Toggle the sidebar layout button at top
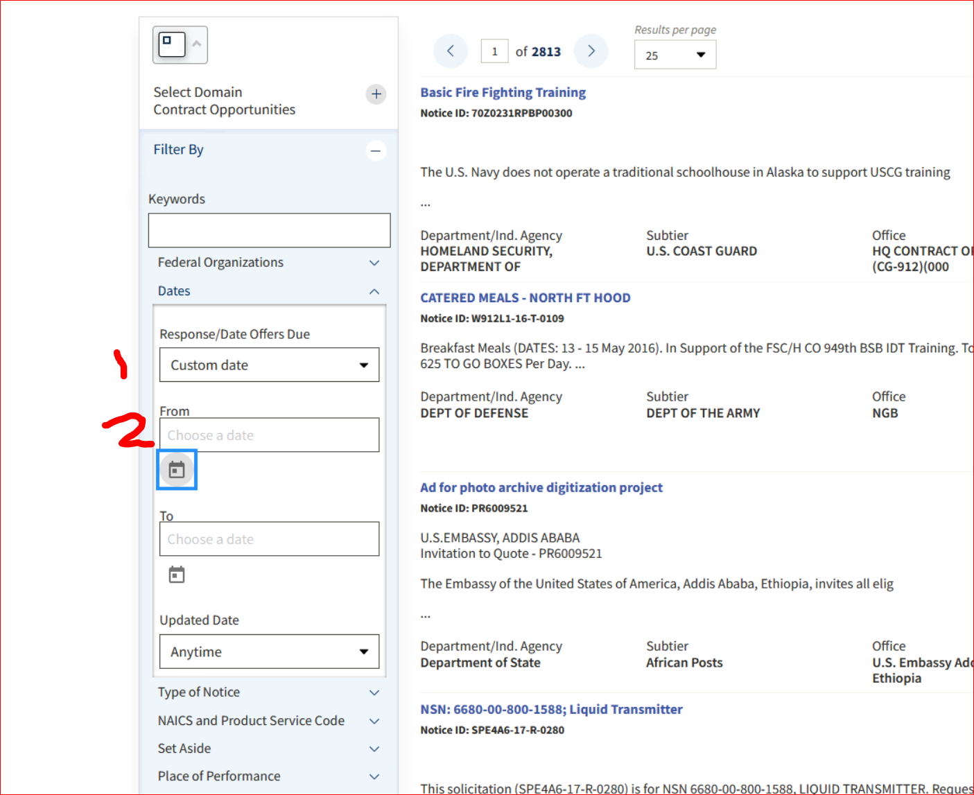 [x=180, y=45]
